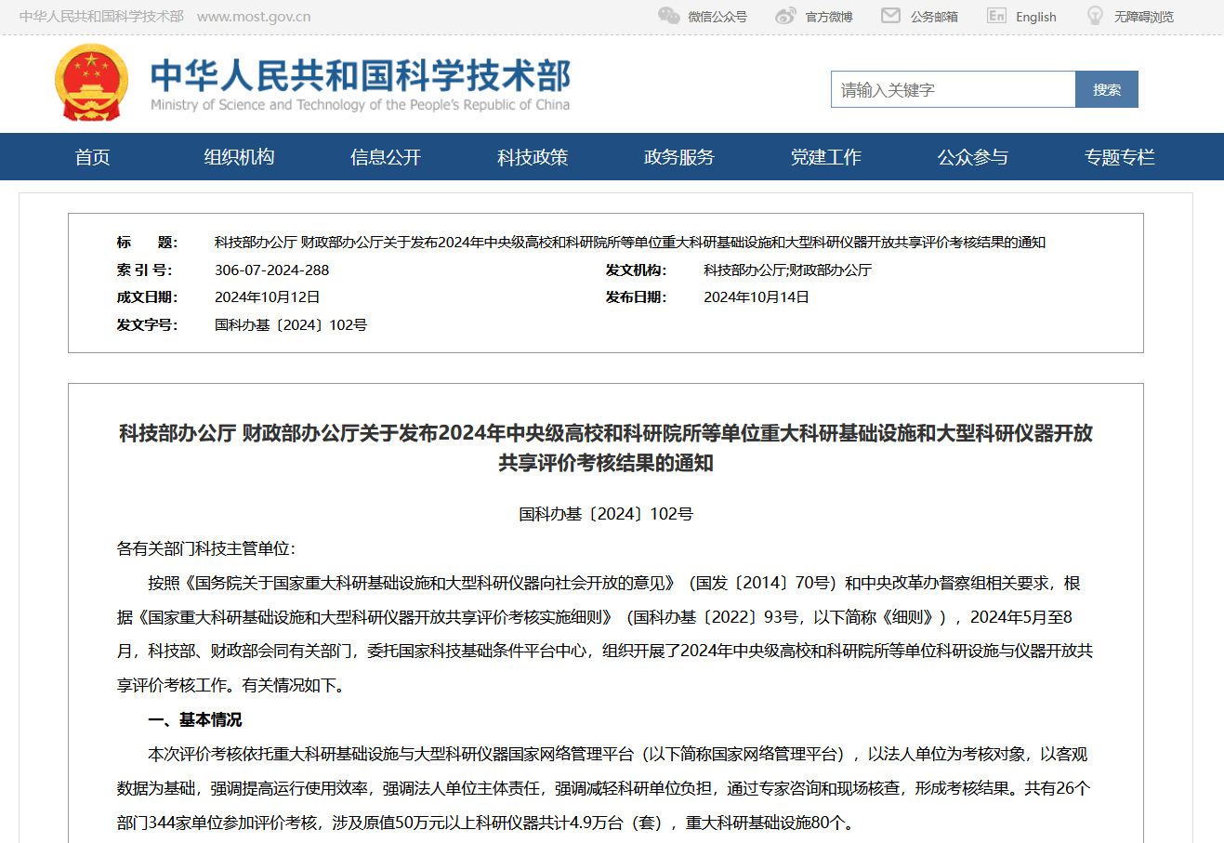This screenshot has height=843, width=1224.
Task: Click the ministry name title banner
Action: pos(361,84)
